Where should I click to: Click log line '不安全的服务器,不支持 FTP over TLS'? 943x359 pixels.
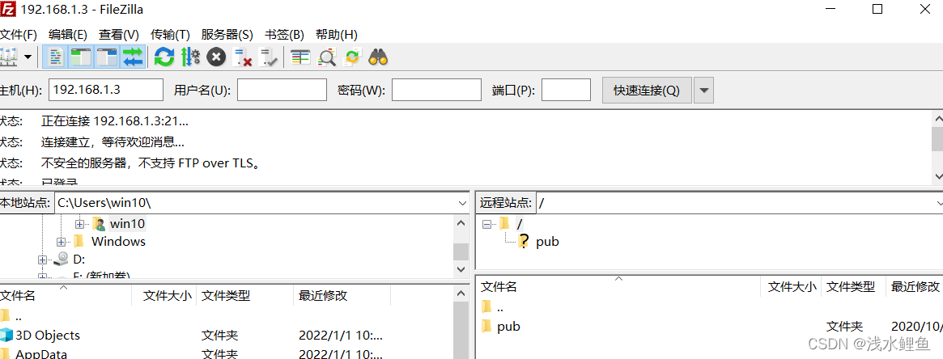(x=151, y=163)
